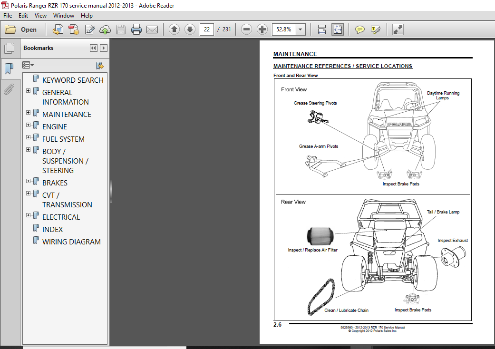Select the INDEX bookmark

pyautogui.click(x=52, y=229)
